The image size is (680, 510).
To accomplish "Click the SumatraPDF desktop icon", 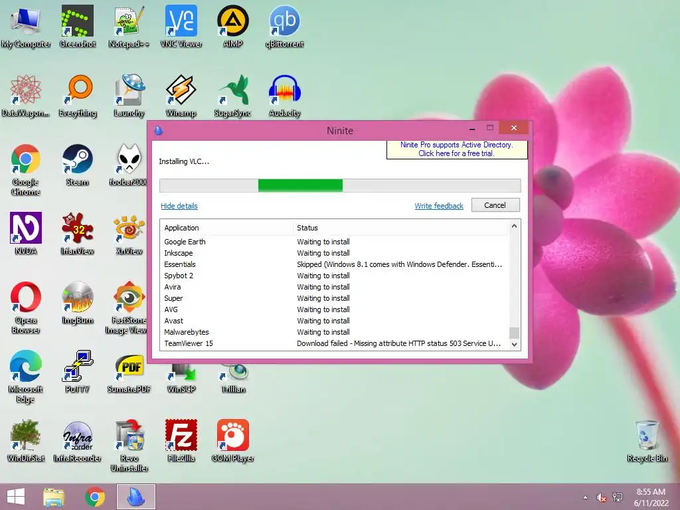I will (129, 374).
